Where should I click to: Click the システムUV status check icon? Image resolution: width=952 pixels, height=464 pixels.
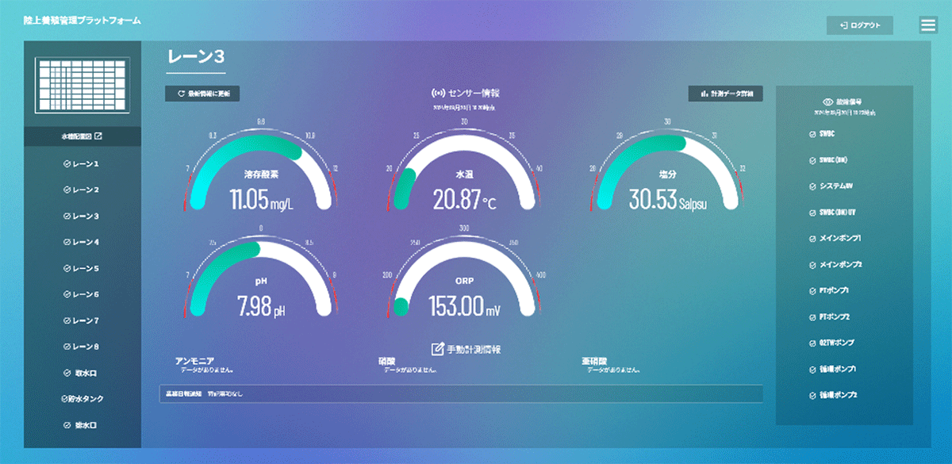click(x=812, y=186)
